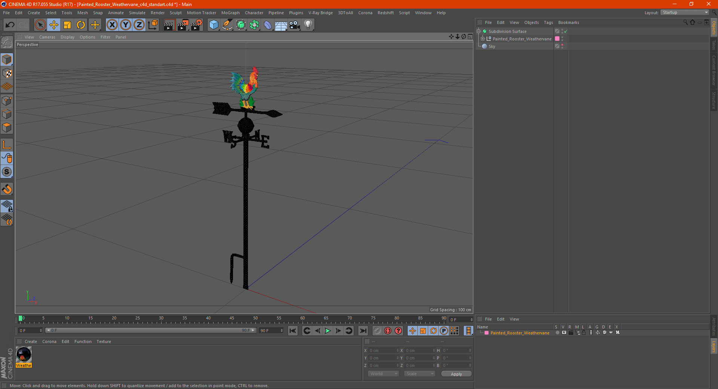Open Objects panel Bookmarks menu

568,22
